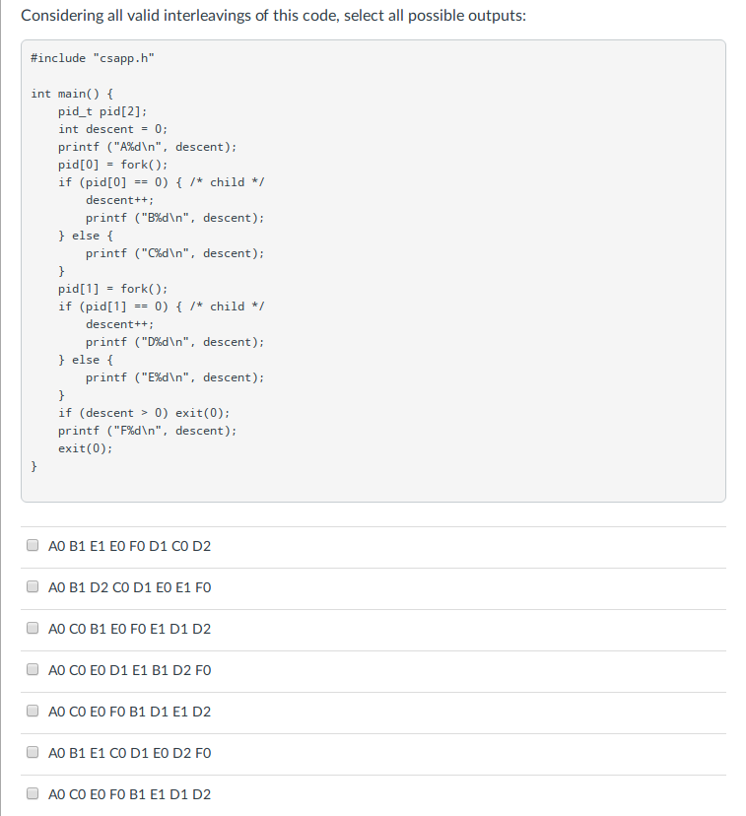Screen dimensions: 746x816
Task: Tick the option A0 C0 E0 F0 B1 D1 E1 D2
Action: (x=33, y=711)
